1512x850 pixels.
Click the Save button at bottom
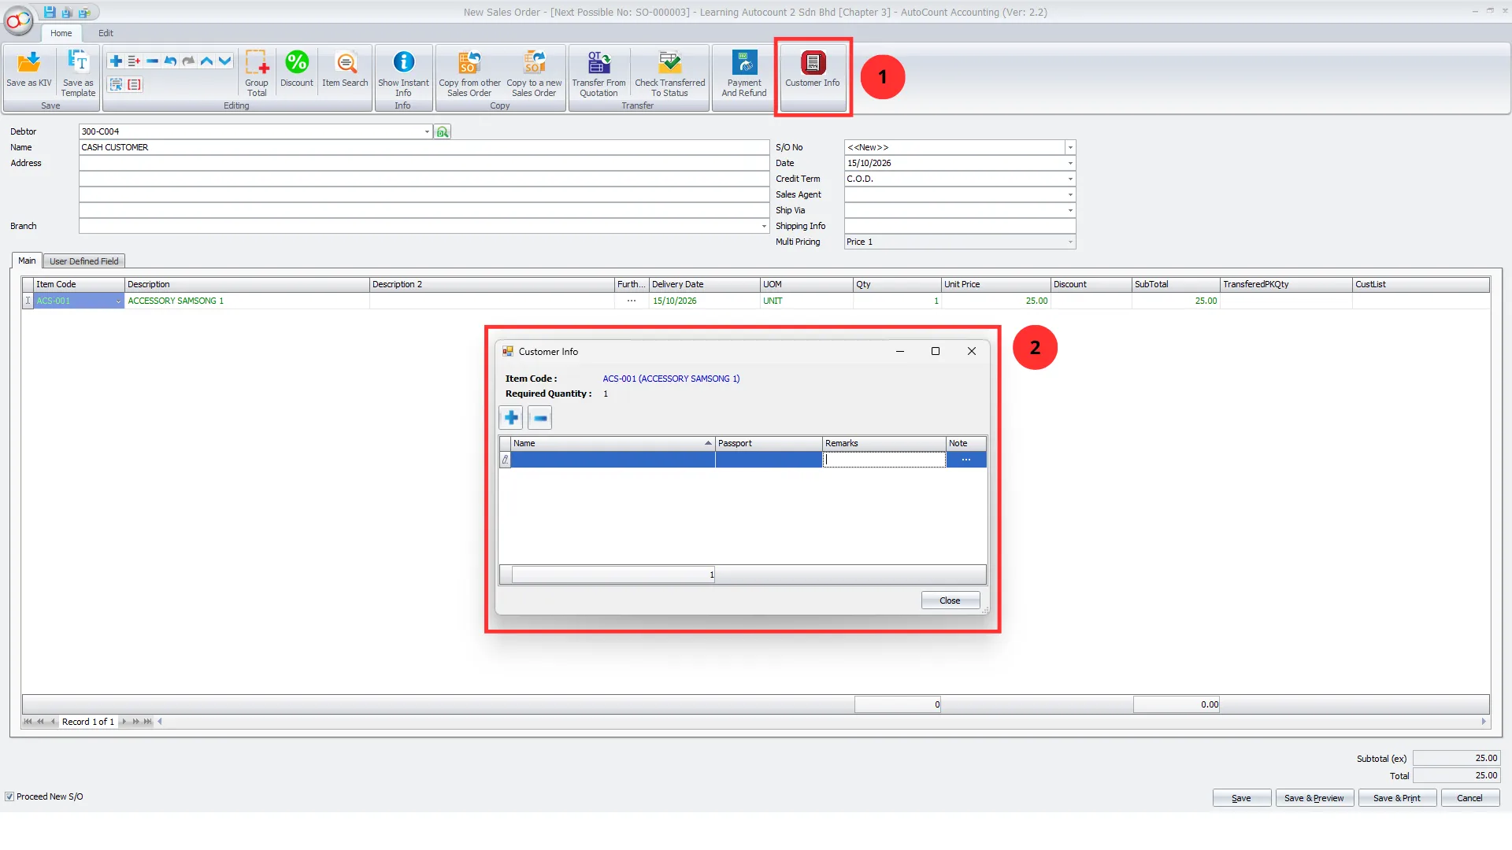point(1241,798)
